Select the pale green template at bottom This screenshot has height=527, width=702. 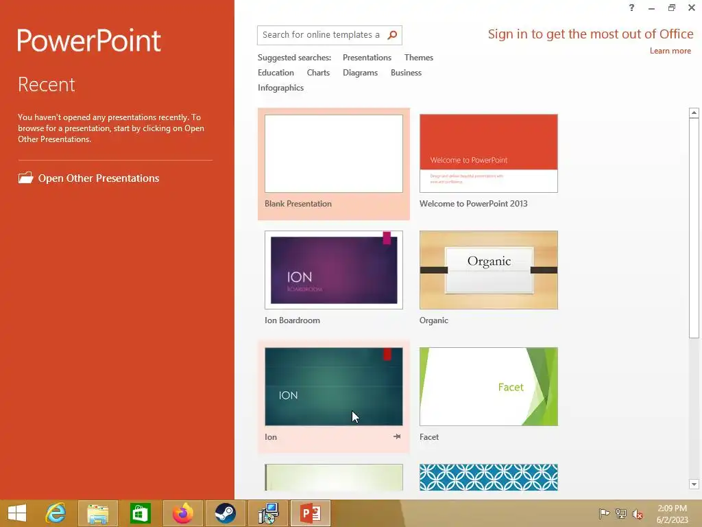click(334, 478)
